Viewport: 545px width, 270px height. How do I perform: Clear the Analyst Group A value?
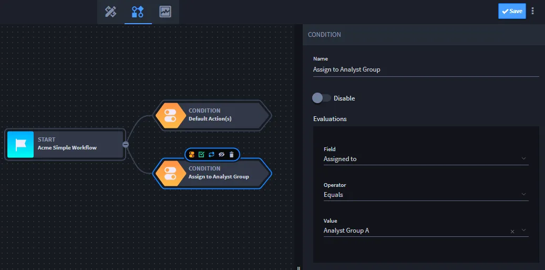point(512,232)
